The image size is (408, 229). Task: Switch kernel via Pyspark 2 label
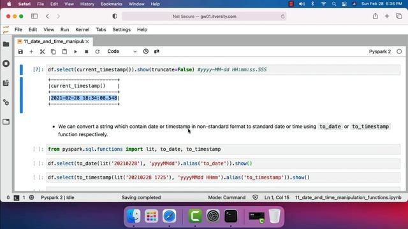pos(380,52)
